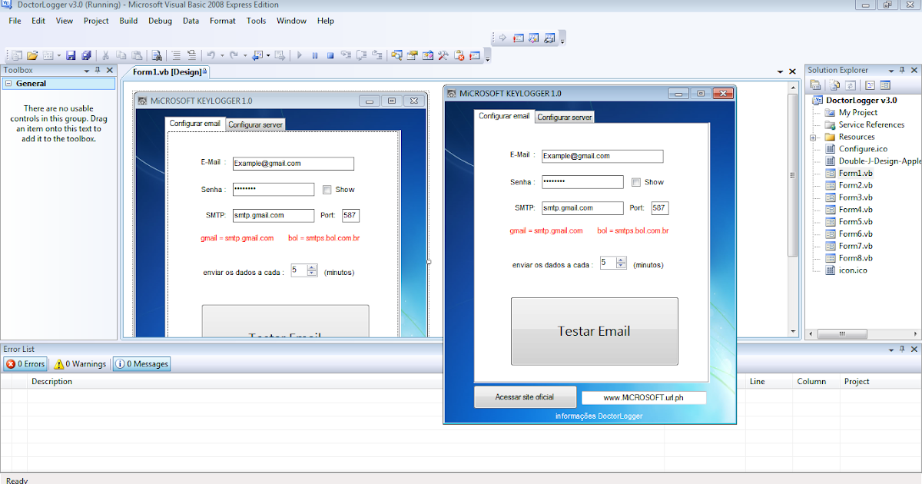
Task: Click the Start Debugging play icon
Action: coord(300,55)
